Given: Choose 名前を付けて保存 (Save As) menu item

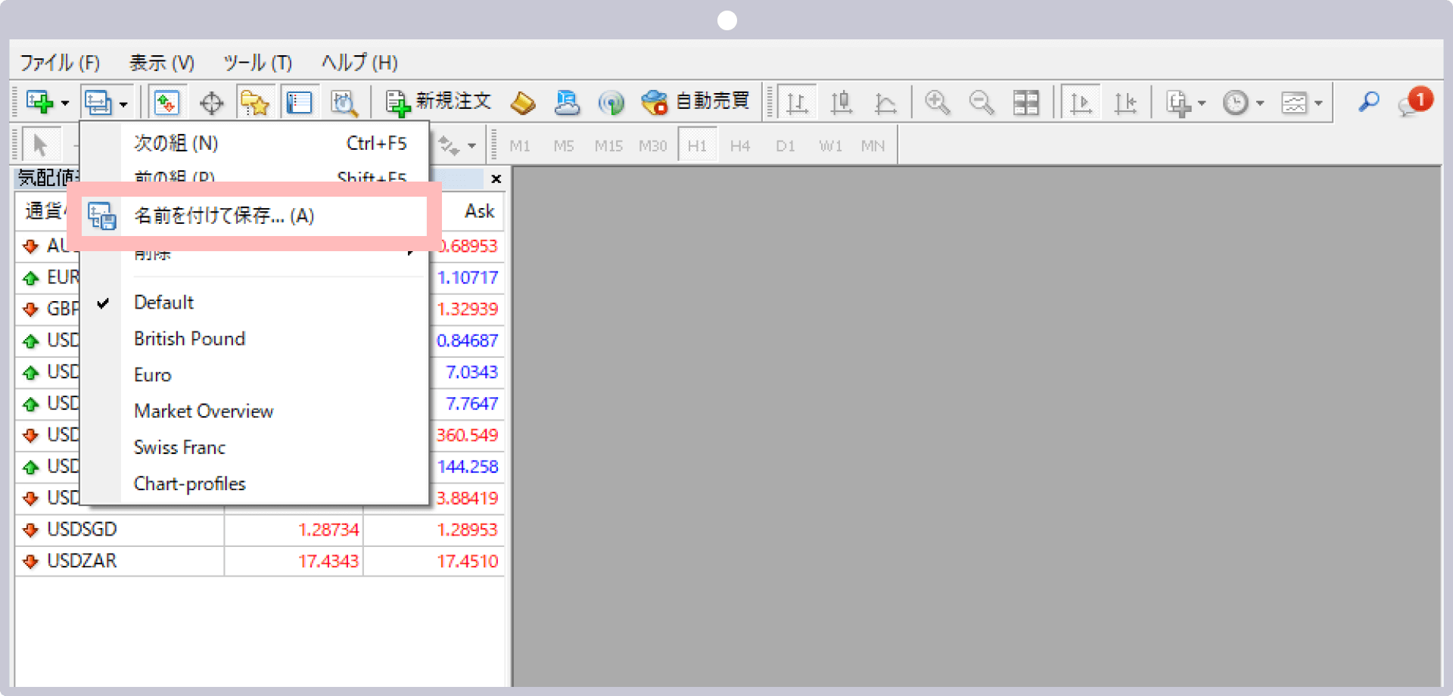Looking at the screenshot, I should click(x=224, y=216).
